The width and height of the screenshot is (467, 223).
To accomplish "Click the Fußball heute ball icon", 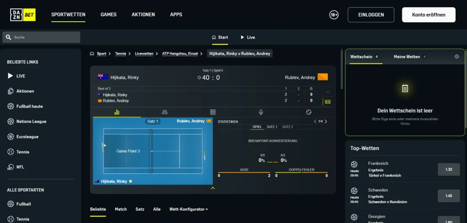I will (x=11, y=106).
